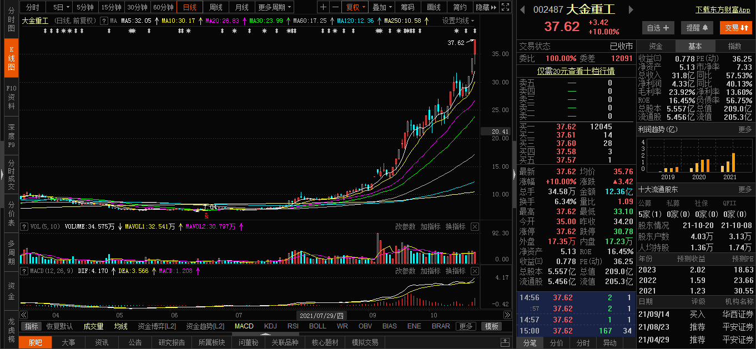The image size is (756, 349).
Task: Open MACD indicator help question icon
Action: (24, 271)
